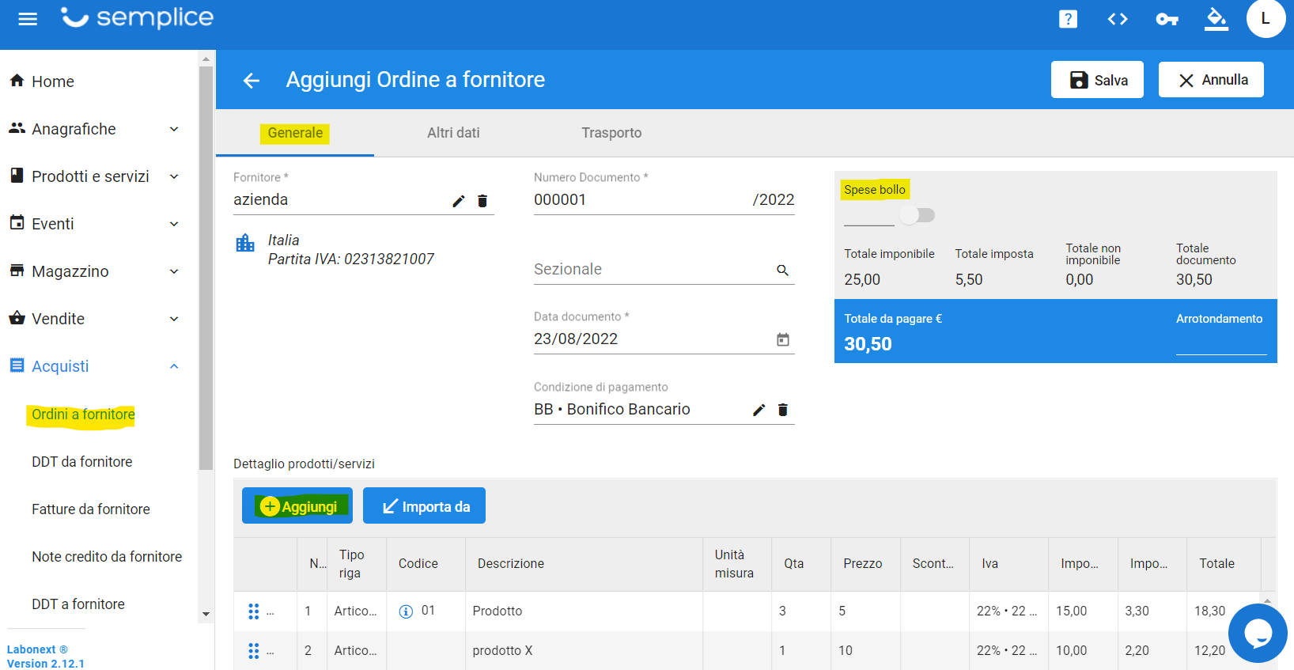Open Fatture da fornitore in sidebar
The width and height of the screenshot is (1294, 670).
91,509
